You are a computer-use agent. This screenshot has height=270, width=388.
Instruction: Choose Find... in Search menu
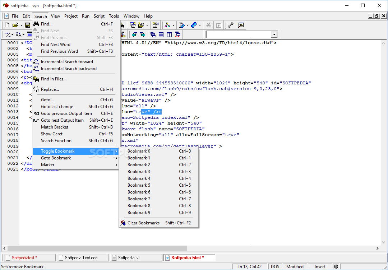pyautogui.click(x=76, y=24)
